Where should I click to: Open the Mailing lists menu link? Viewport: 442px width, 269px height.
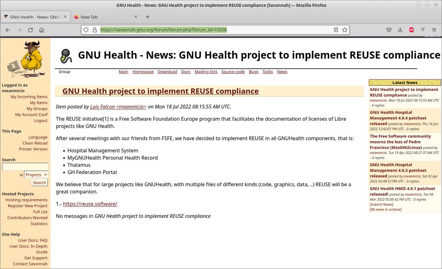tap(206, 72)
